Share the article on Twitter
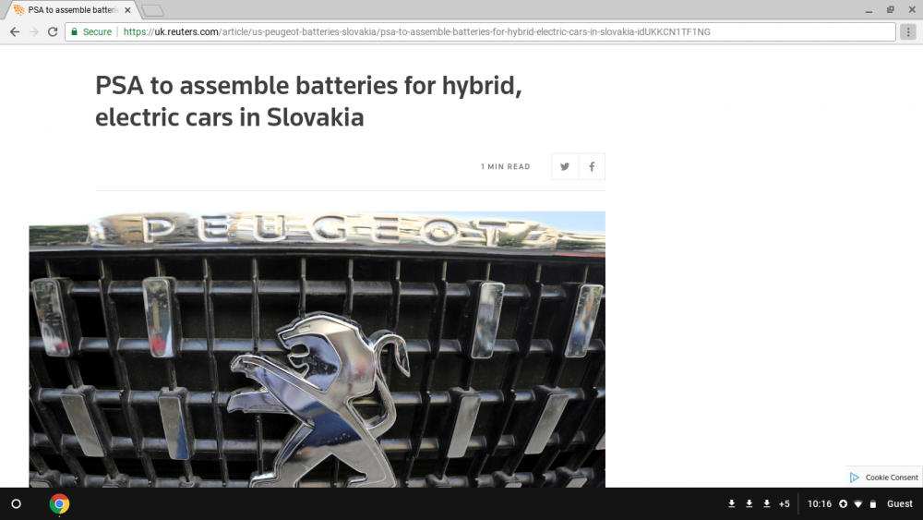 pyautogui.click(x=565, y=166)
